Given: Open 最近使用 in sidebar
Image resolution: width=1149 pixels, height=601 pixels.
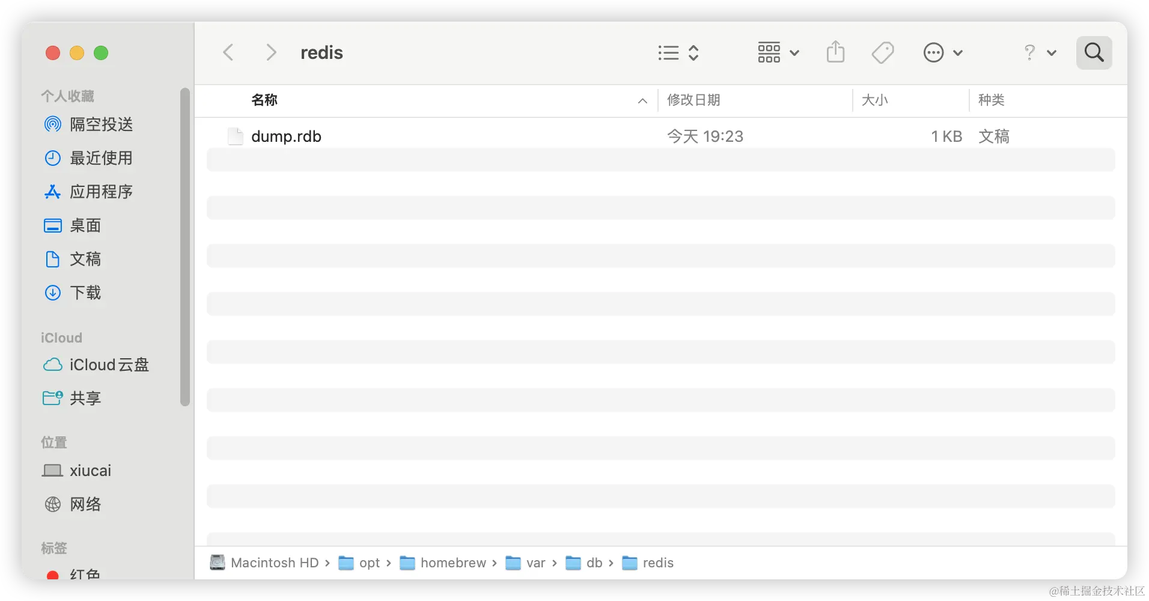Looking at the screenshot, I should (x=88, y=158).
